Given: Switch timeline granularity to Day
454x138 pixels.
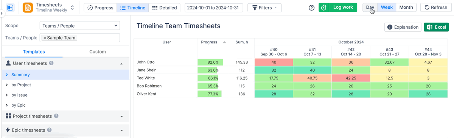Looking at the screenshot, I should [x=370, y=8].
